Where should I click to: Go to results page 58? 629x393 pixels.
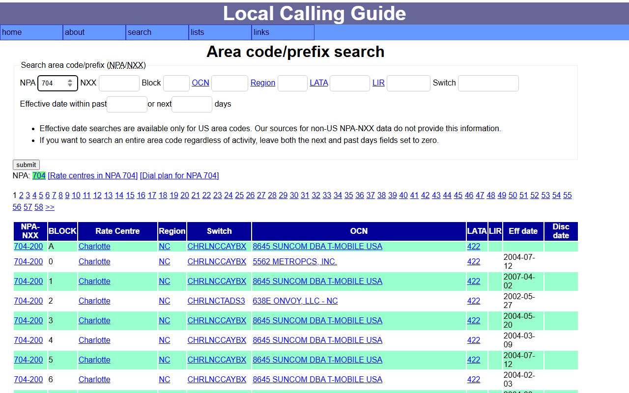(x=39, y=207)
